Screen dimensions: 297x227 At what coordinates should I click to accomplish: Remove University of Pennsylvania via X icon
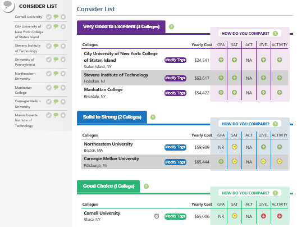63,60
